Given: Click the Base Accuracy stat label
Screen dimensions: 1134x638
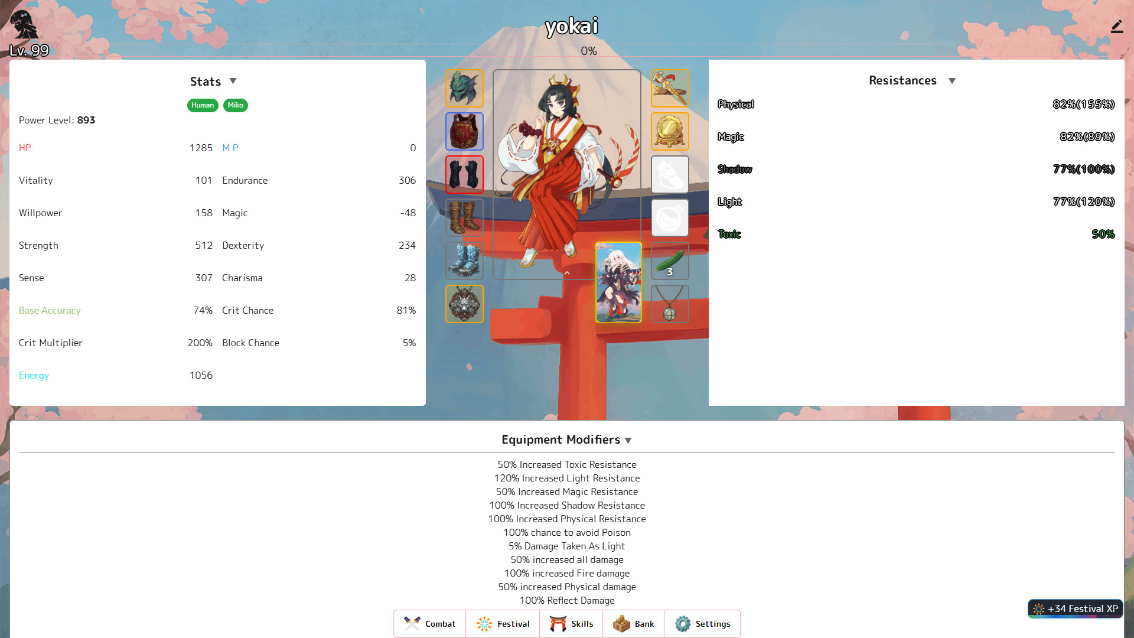Looking at the screenshot, I should 50,311.
